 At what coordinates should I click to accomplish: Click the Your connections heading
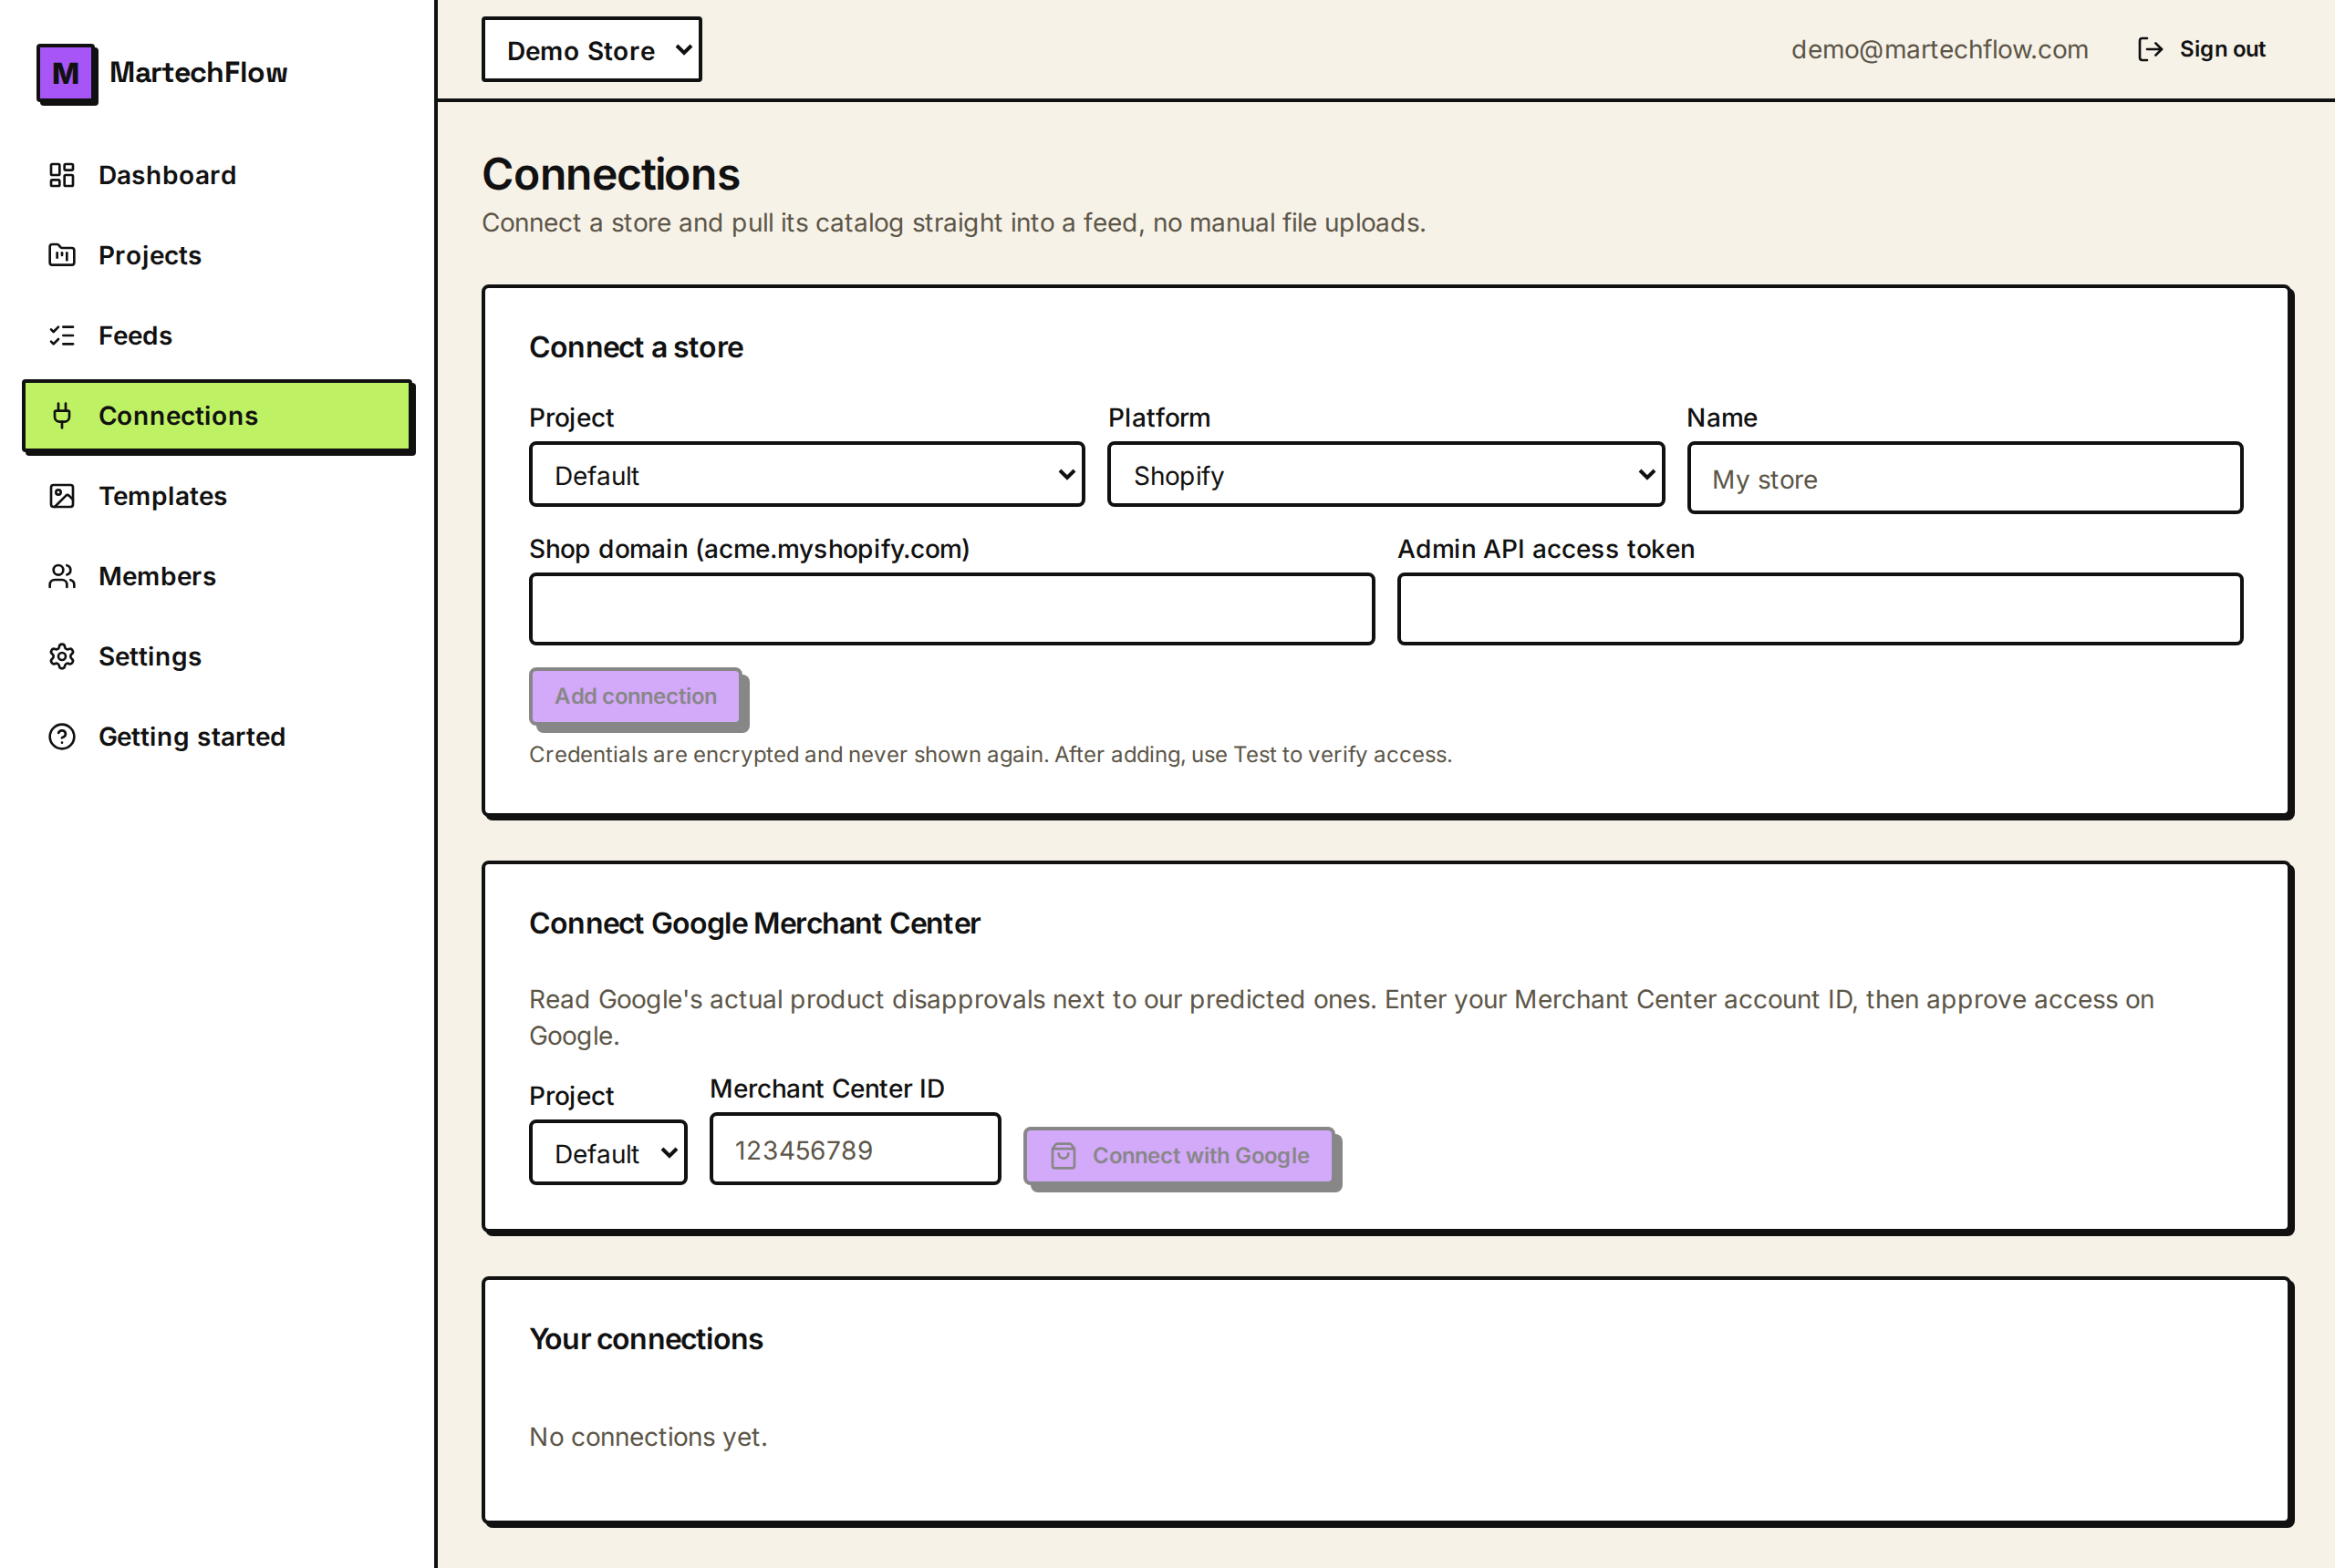[x=645, y=1339]
